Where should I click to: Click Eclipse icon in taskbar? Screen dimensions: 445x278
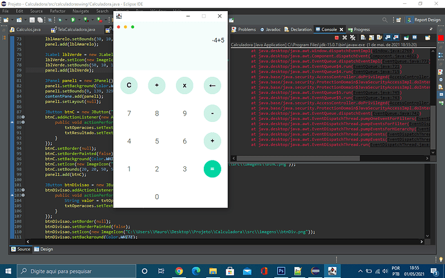(x=315, y=271)
